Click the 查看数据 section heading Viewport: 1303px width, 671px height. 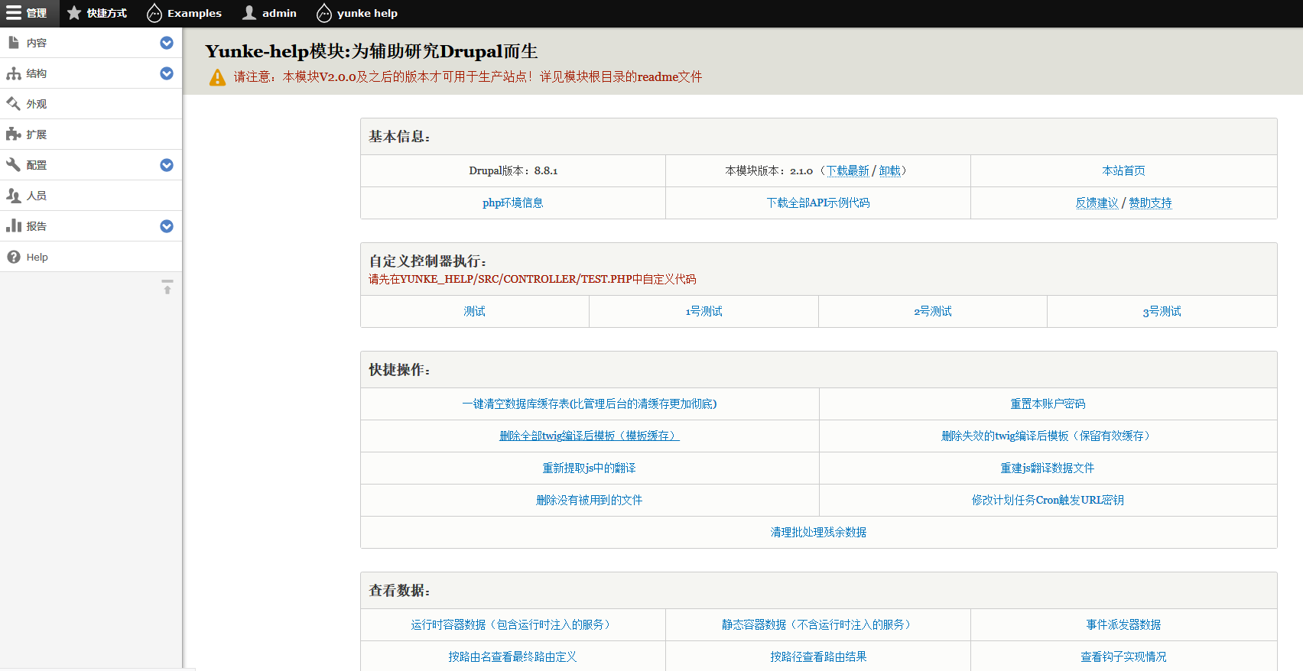(399, 591)
